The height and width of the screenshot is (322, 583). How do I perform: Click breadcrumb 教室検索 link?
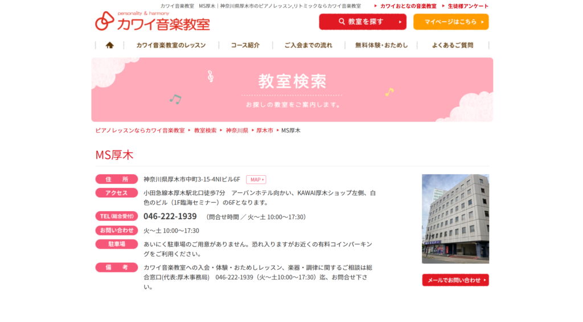tap(205, 130)
